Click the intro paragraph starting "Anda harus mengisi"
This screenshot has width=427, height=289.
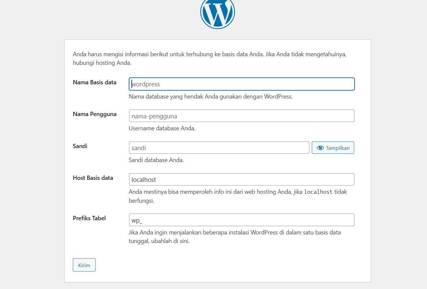[x=209, y=55]
